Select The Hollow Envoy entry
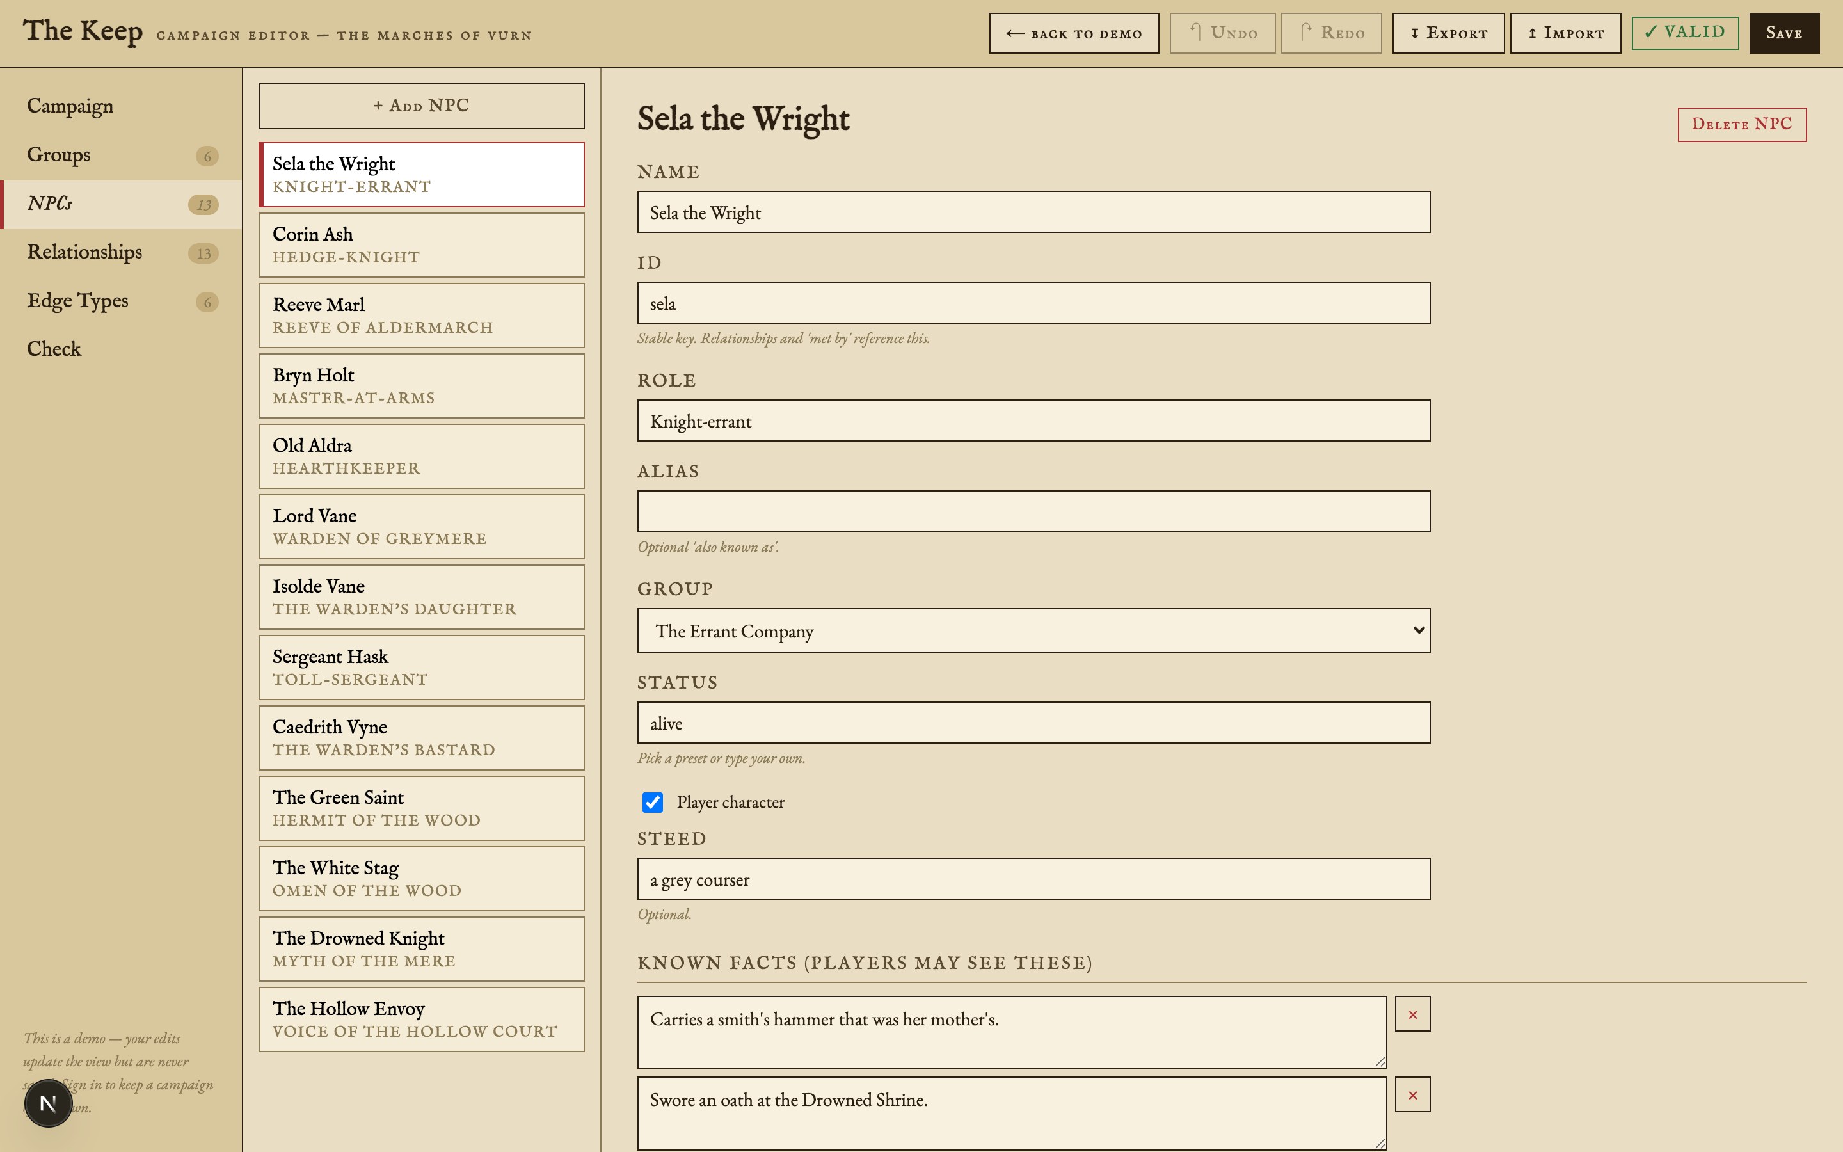The height and width of the screenshot is (1152, 1843). 421,1020
